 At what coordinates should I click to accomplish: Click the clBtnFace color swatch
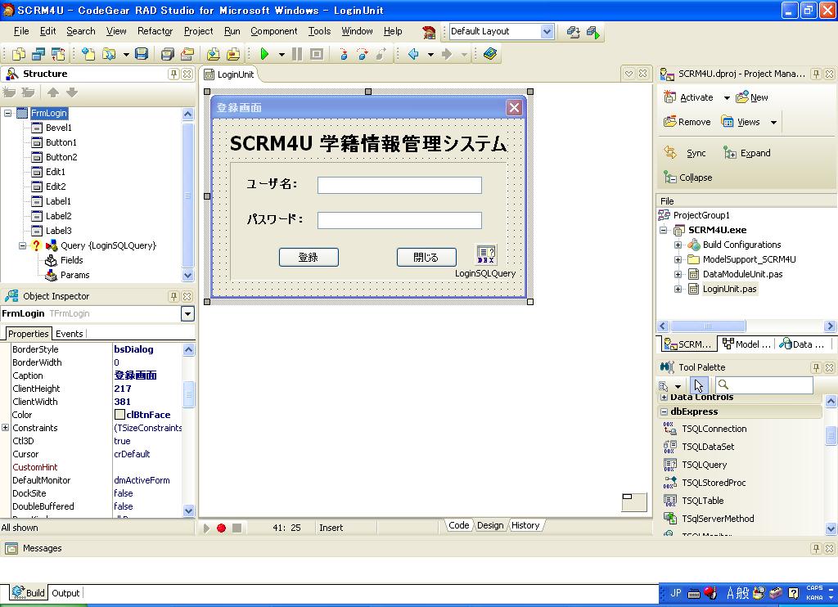pyautogui.click(x=119, y=415)
